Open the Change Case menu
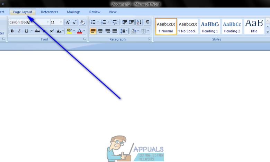Viewport: 270px width, 162px height. [x=60, y=31]
